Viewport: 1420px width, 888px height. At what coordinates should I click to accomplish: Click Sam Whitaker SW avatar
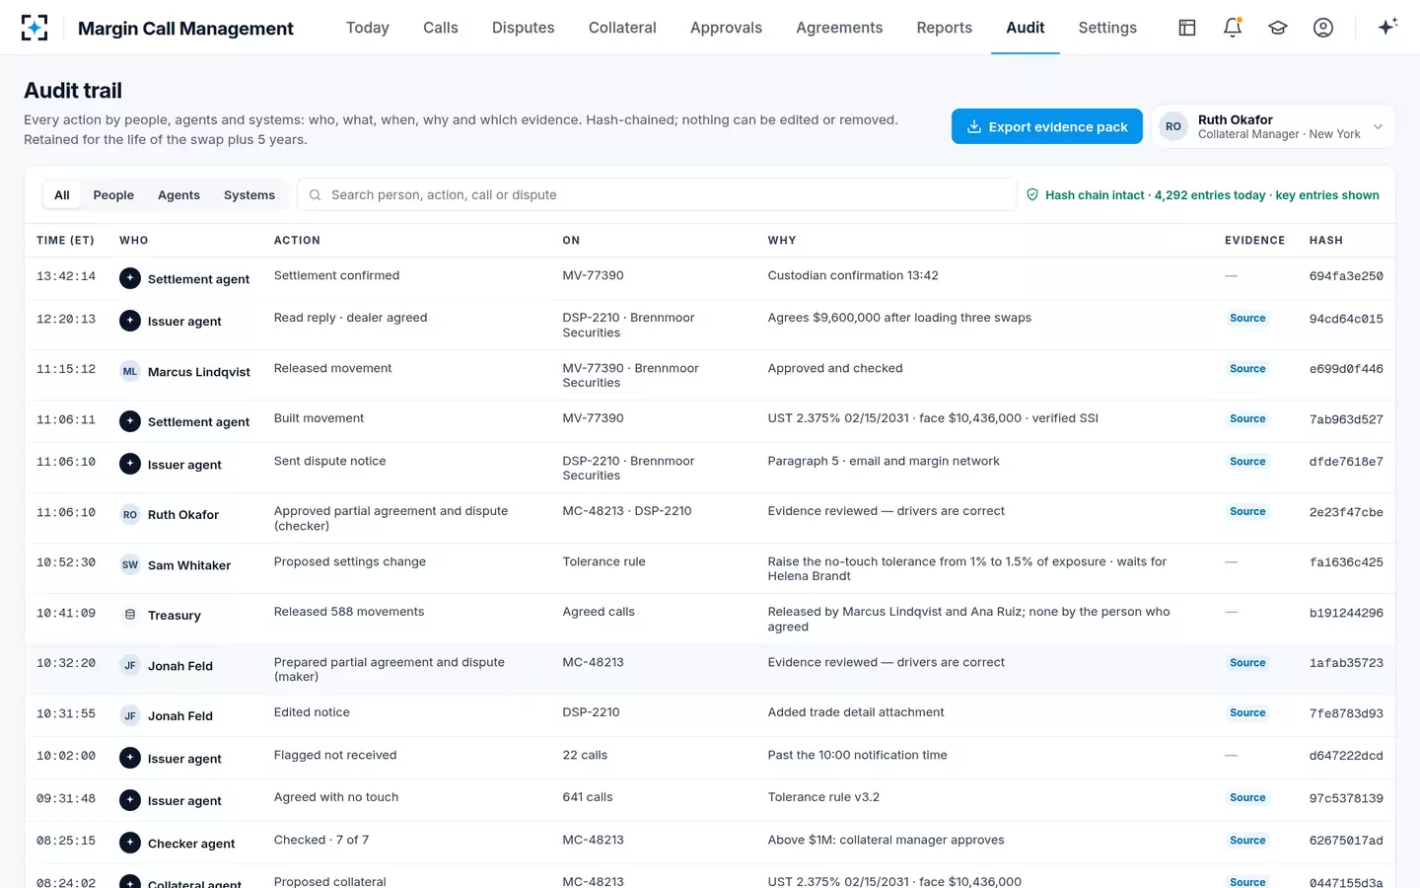(130, 564)
